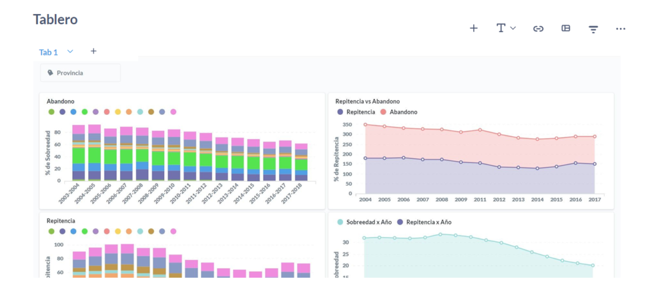
Task: Add a link card to dashboard
Action: click(x=538, y=28)
